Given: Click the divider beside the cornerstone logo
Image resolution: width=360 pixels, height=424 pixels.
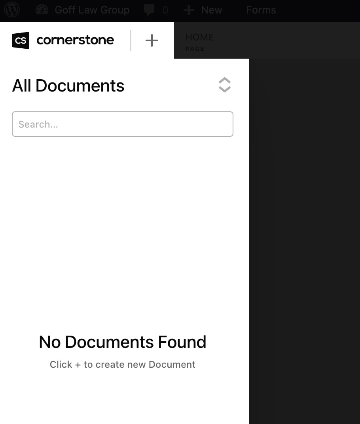Looking at the screenshot, I should click(x=131, y=40).
